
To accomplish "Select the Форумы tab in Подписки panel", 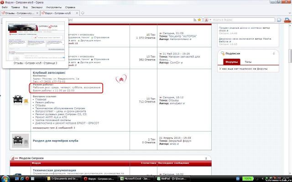I will (x=231, y=61).
